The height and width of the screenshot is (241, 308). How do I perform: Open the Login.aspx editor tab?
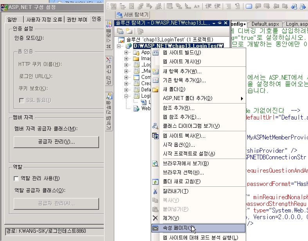tap(296, 24)
